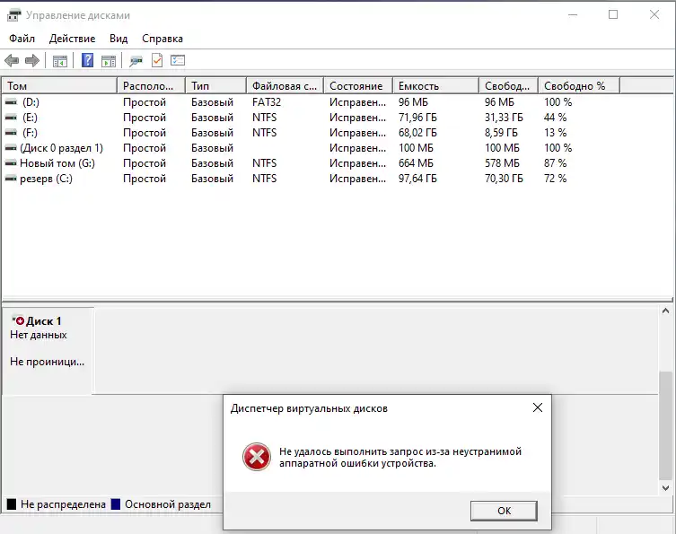The image size is (676, 534).
Task: Show or hide console tree icon
Action: 60,61
